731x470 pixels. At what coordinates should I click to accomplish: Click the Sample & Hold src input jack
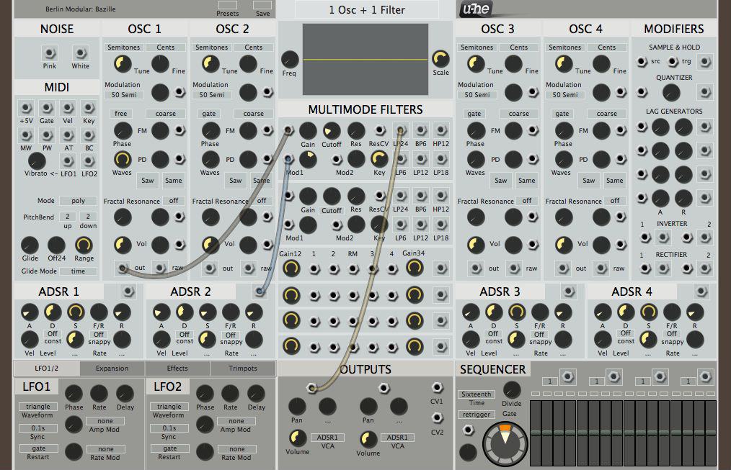pyautogui.click(x=642, y=61)
